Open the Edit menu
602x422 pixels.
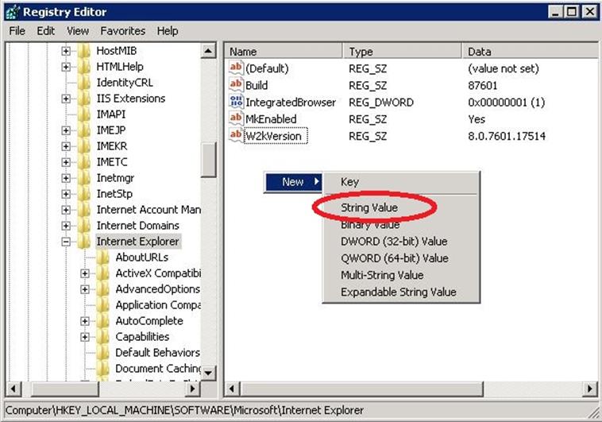coord(46,31)
